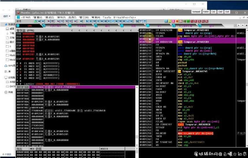The height and width of the screenshot is (158, 248).
Task: Open the tab list dropdown arrow
Action: click(243, 25)
